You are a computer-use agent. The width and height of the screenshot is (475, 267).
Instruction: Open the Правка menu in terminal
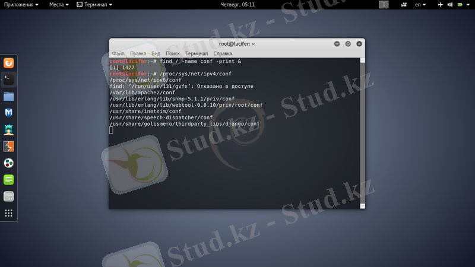pos(138,53)
